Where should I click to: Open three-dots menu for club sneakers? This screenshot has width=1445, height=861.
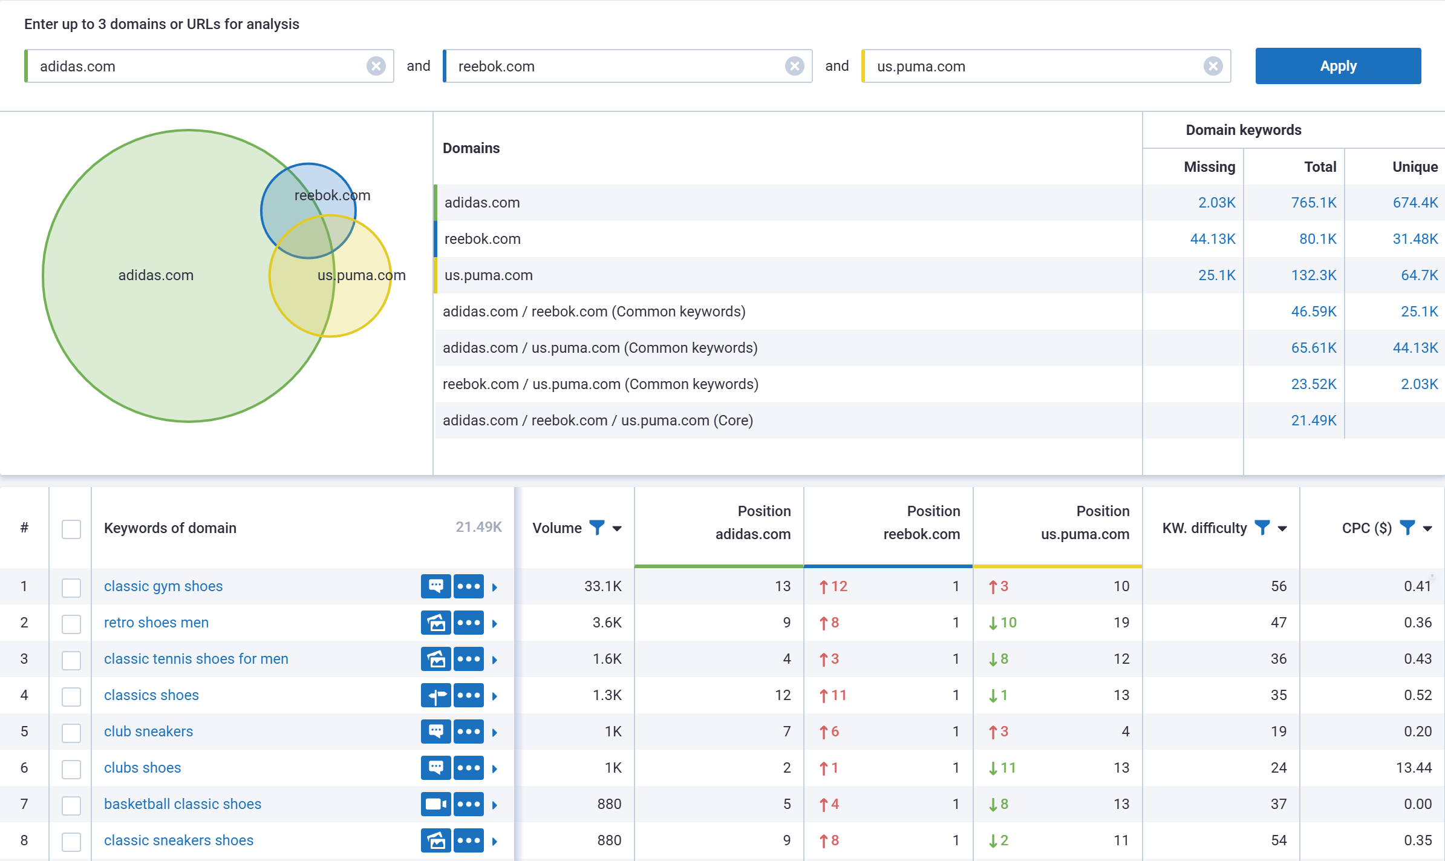coord(469,732)
